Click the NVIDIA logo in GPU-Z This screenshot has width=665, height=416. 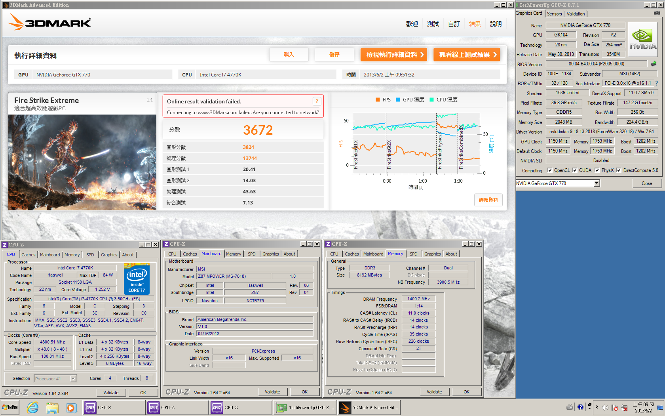click(x=643, y=40)
